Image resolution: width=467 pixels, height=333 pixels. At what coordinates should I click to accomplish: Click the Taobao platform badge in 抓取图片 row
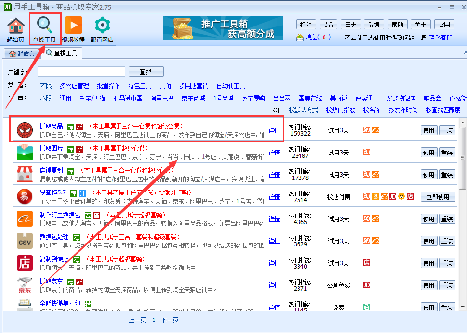367,152
